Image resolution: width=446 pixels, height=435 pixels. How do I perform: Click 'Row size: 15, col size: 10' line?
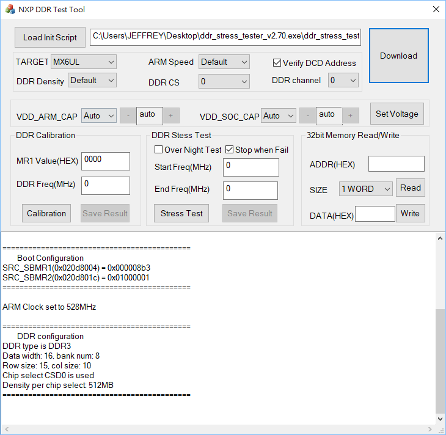coord(46,365)
